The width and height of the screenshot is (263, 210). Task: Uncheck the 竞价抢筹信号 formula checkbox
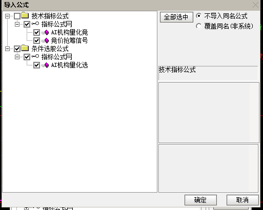tap(36, 40)
